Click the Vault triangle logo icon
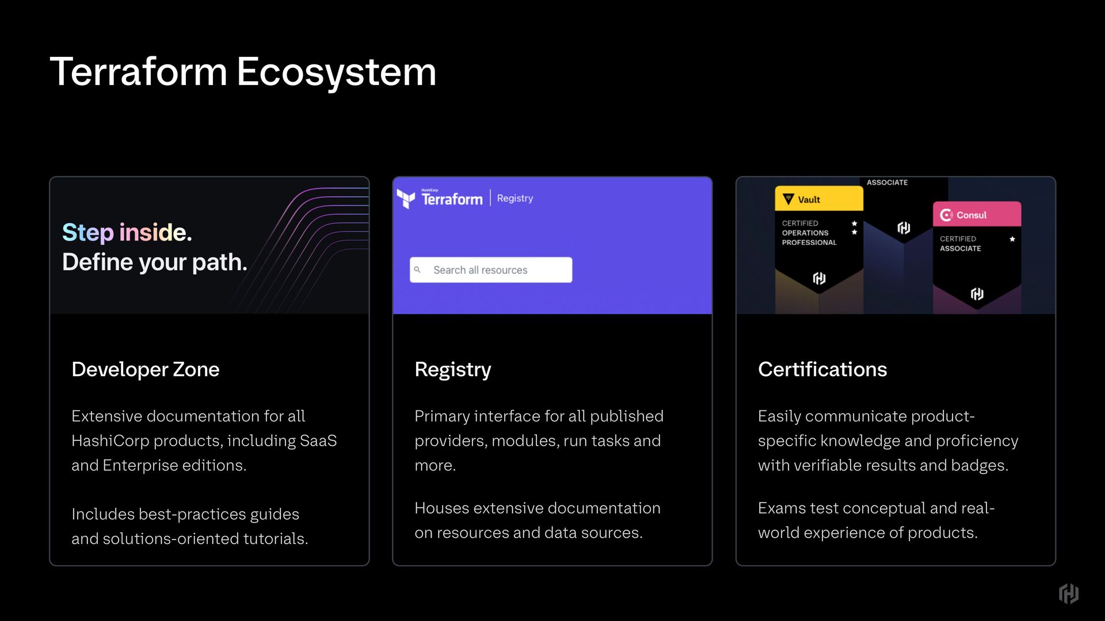1105x621 pixels. click(x=788, y=199)
